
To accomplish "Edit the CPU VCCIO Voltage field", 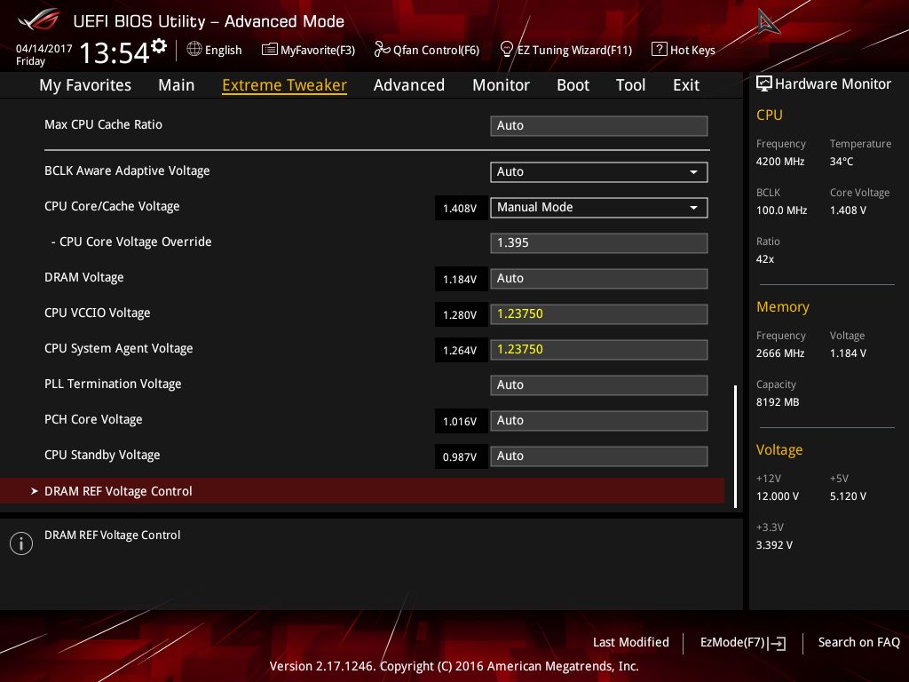I will (x=599, y=314).
